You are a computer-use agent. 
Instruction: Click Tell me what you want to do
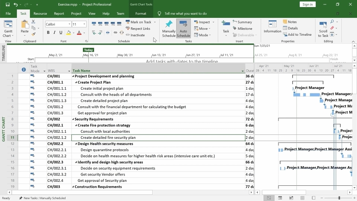coord(186,13)
